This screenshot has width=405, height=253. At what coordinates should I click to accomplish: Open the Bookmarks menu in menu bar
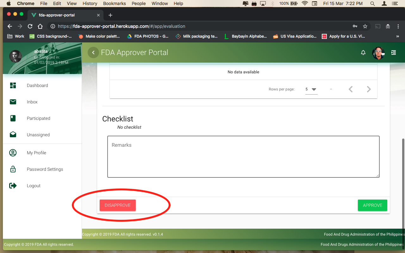click(x=115, y=3)
